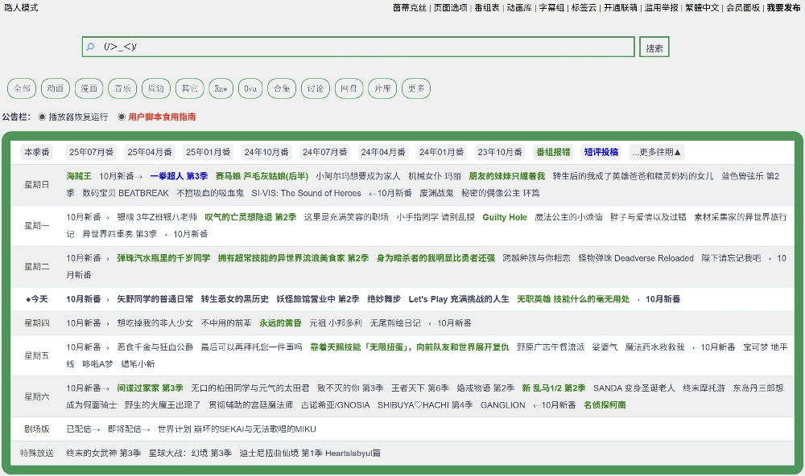805x476 pixels.
Task: Click the magnifier icon in search box
Action: tap(90, 47)
